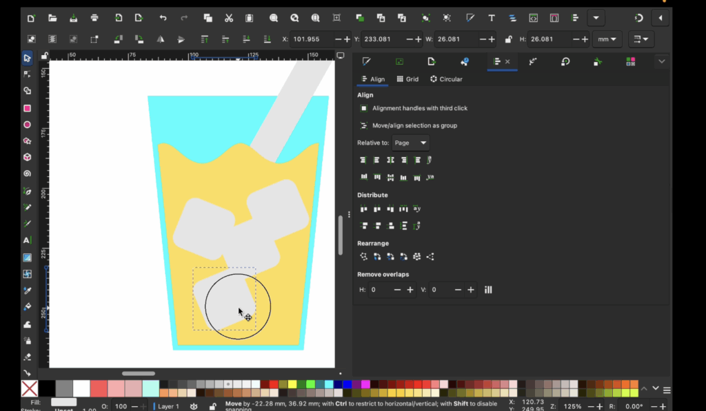Click the Cut scissors icon

[x=229, y=18]
